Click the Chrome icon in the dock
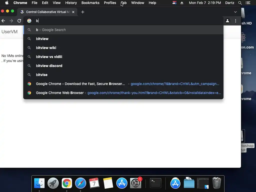This screenshot has width=256, height=192. click(67, 183)
